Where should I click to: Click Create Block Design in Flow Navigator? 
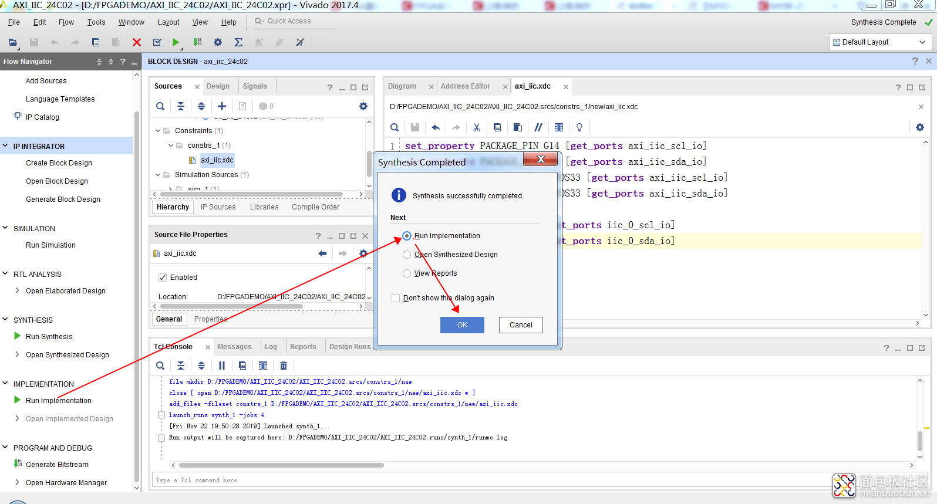[x=59, y=163]
